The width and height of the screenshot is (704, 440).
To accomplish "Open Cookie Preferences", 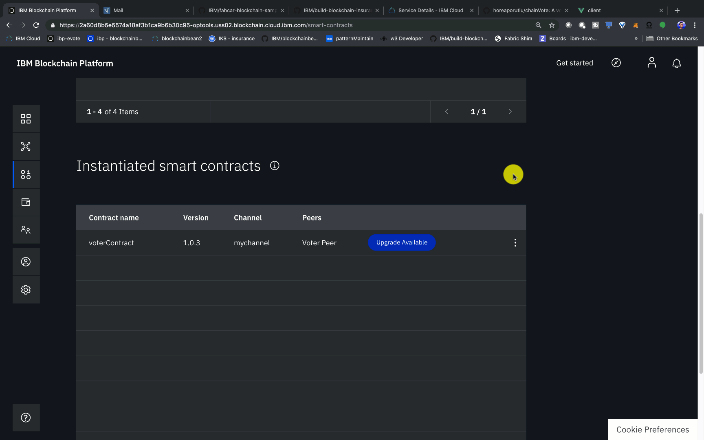I will [x=653, y=429].
